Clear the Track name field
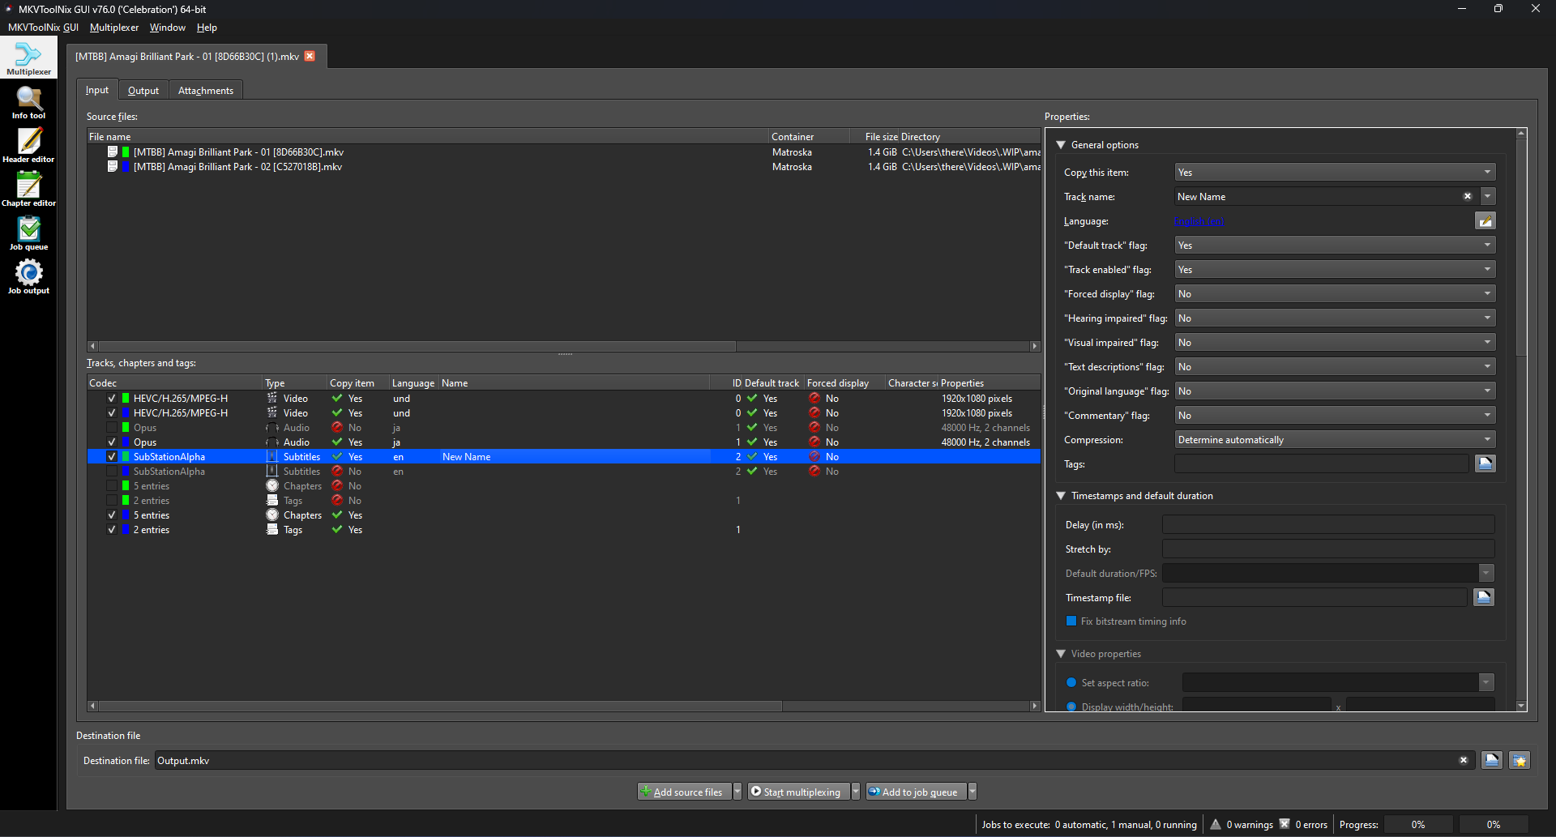Image resolution: width=1556 pixels, height=837 pixels. pos(1467,196)
